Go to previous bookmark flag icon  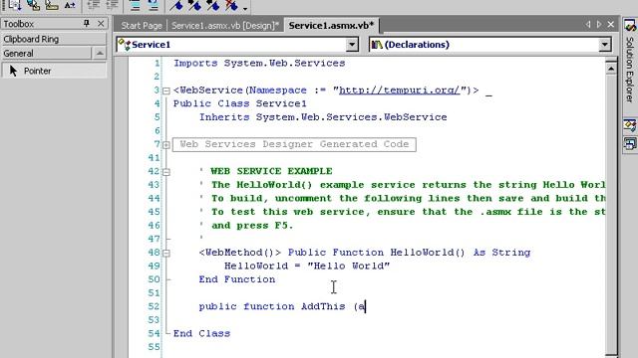(212, 5)
